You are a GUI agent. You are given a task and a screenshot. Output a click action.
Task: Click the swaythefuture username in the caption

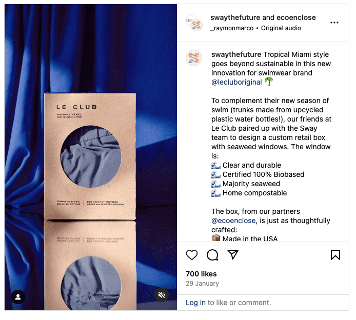click(x=236, y=54)
